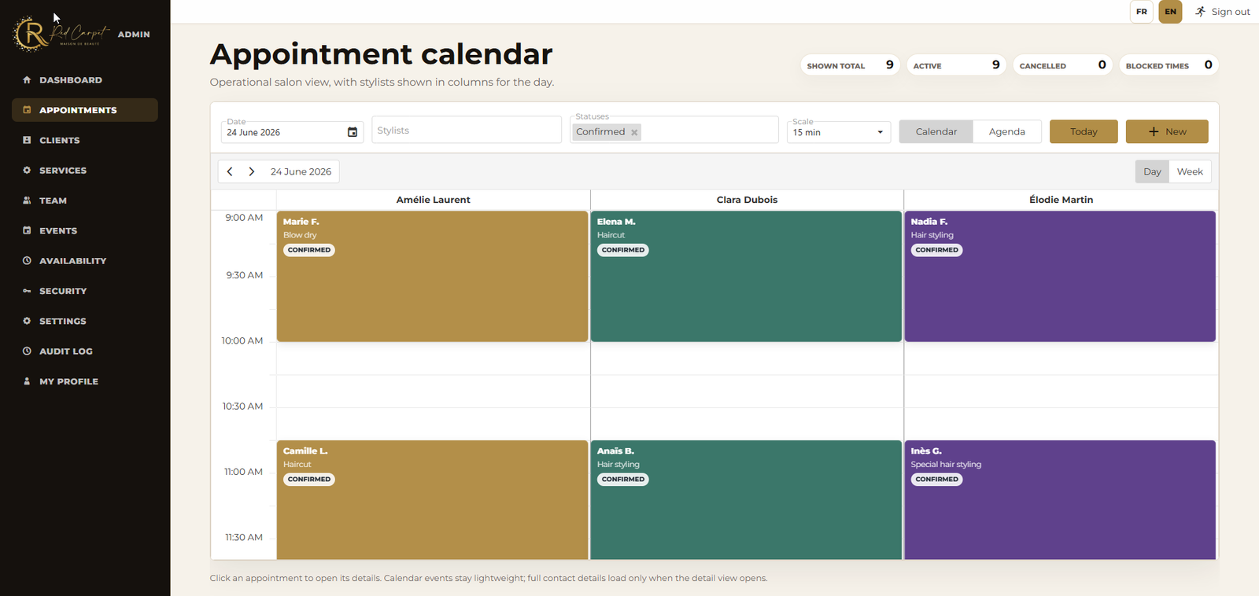Open the Team menu item

click(x=85, y=201)
